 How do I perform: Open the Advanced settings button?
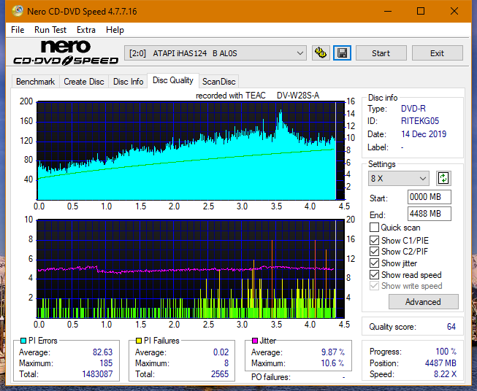tap(423, 302)
